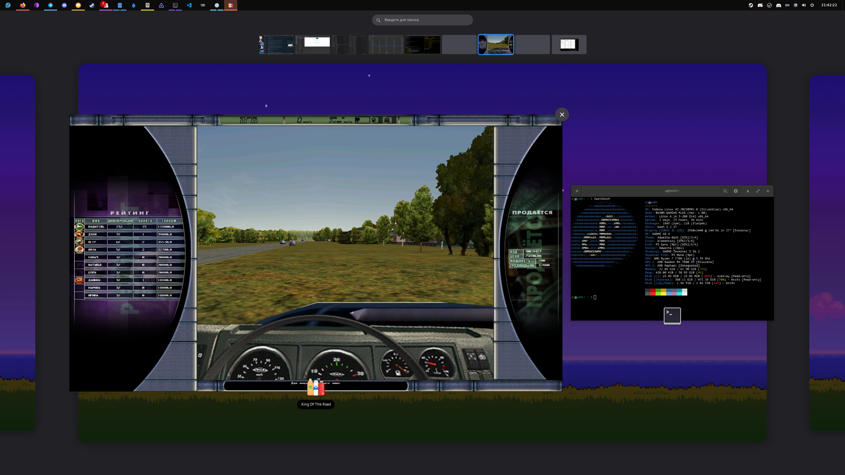Click terminal app icon on terminal preview
The height and width of the screenshot is (475, 845).
(x=672, y=316)
